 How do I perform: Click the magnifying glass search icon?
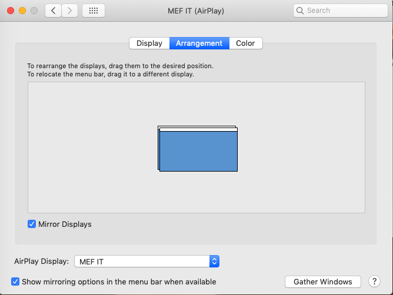point(300,11)
